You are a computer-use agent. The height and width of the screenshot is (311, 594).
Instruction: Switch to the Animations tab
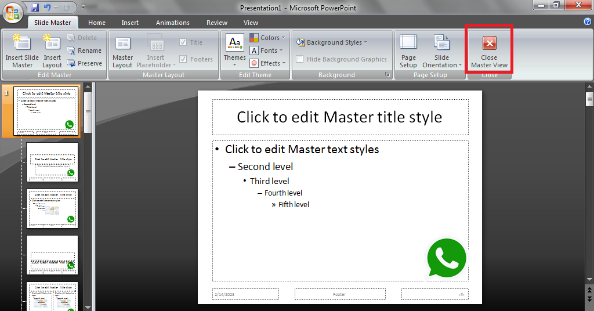pos(172,23)
